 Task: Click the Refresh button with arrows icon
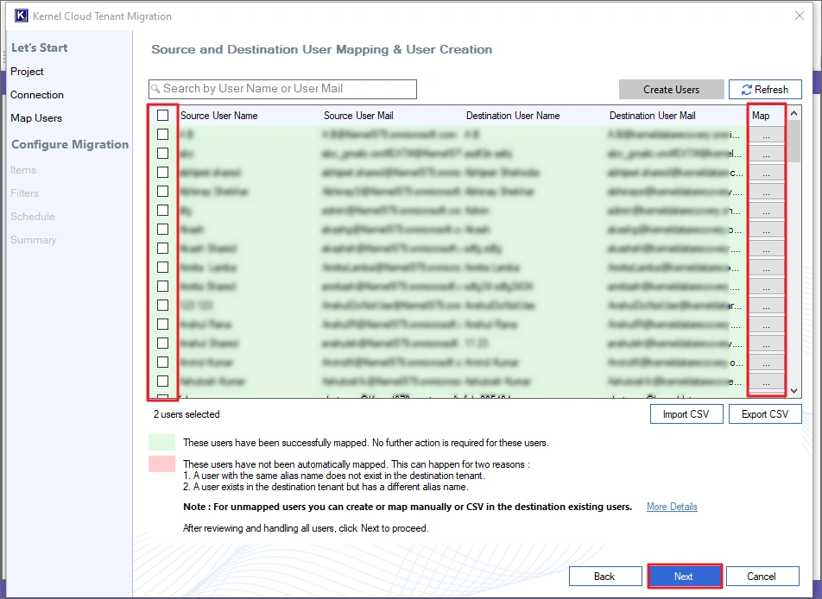click(765, 89)
